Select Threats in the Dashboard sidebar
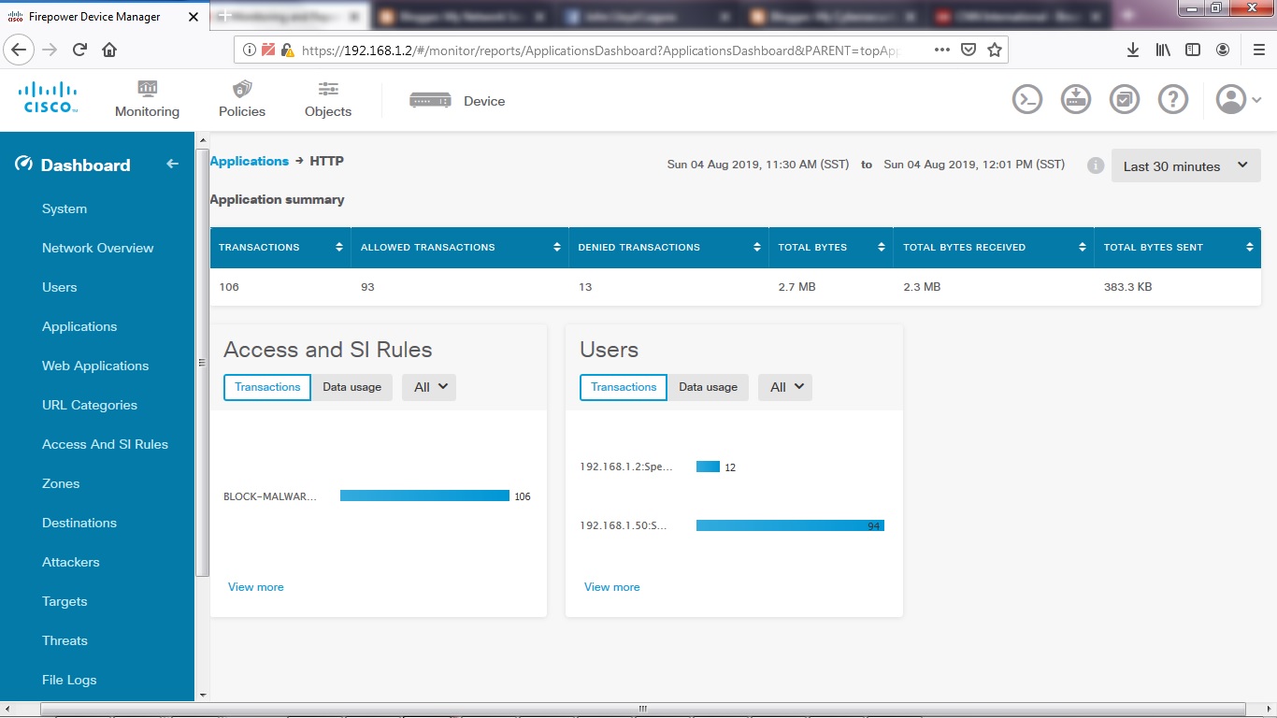The width and height of the screenshot is (1277, 718). coord(65,640)
